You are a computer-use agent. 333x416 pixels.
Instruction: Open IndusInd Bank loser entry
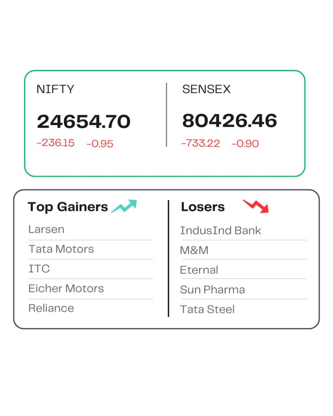tap(221, 231)
